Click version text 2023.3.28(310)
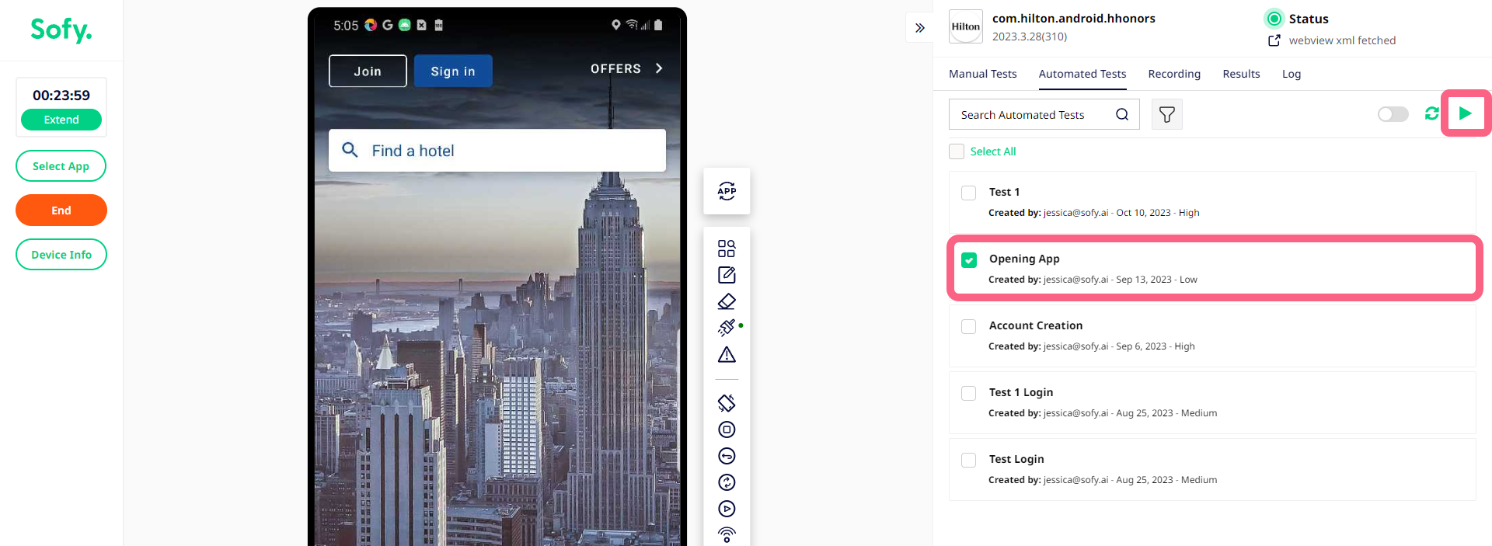This screenshot has height=546, width=1492. pyautogui.click(x=1030, y=37)
